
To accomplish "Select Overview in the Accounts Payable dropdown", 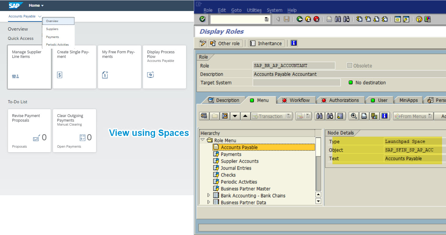I will pos(58,21).
